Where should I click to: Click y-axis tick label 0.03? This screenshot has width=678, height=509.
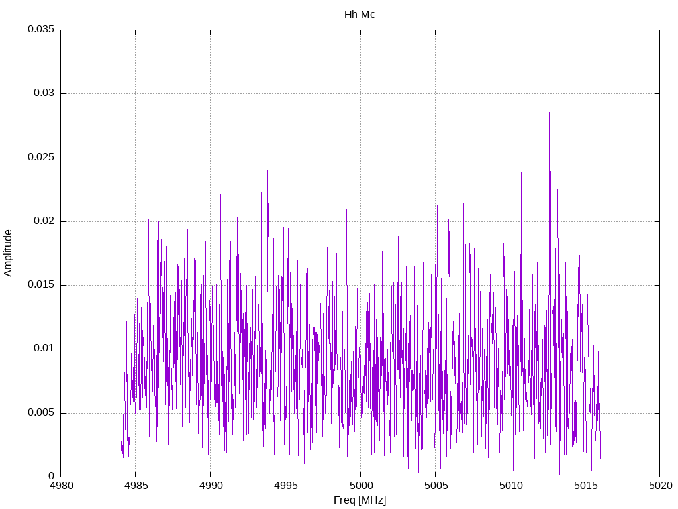[x=44, y=93]
